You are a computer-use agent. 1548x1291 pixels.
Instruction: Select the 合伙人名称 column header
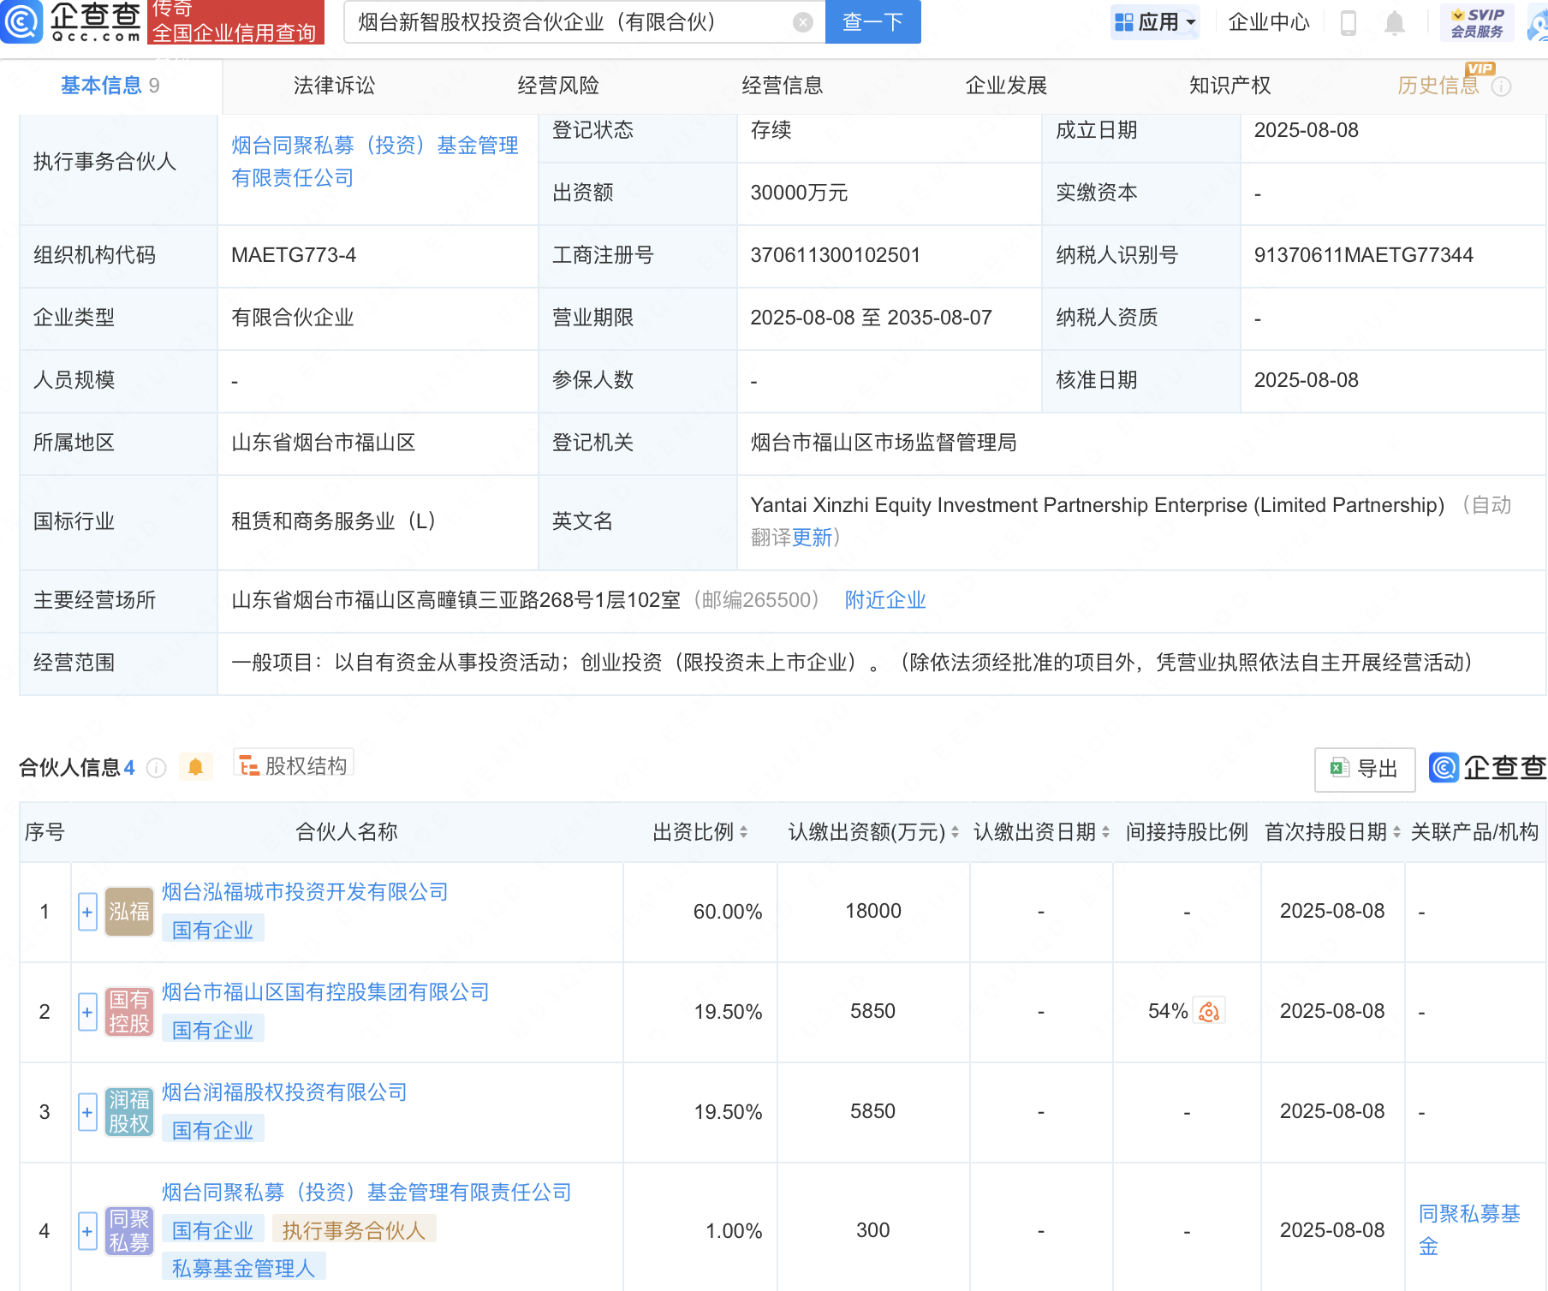[x=347, y=832]
